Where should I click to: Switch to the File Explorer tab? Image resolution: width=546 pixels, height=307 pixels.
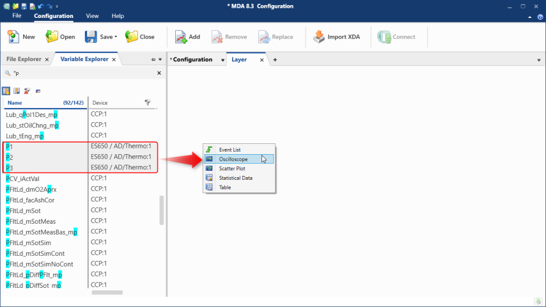24,59
